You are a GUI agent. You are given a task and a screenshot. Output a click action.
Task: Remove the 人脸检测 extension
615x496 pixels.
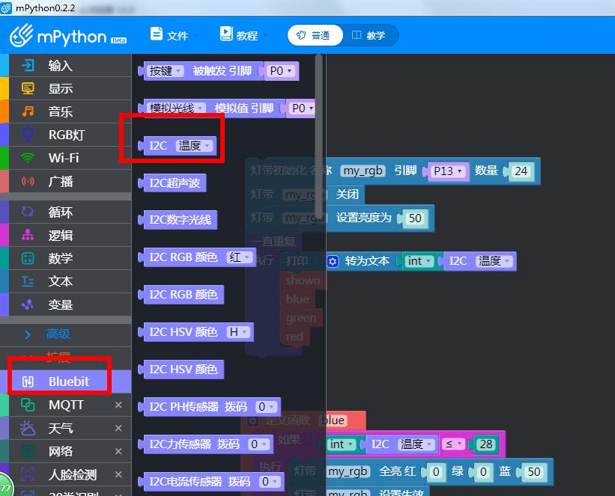tap(118, 474)
